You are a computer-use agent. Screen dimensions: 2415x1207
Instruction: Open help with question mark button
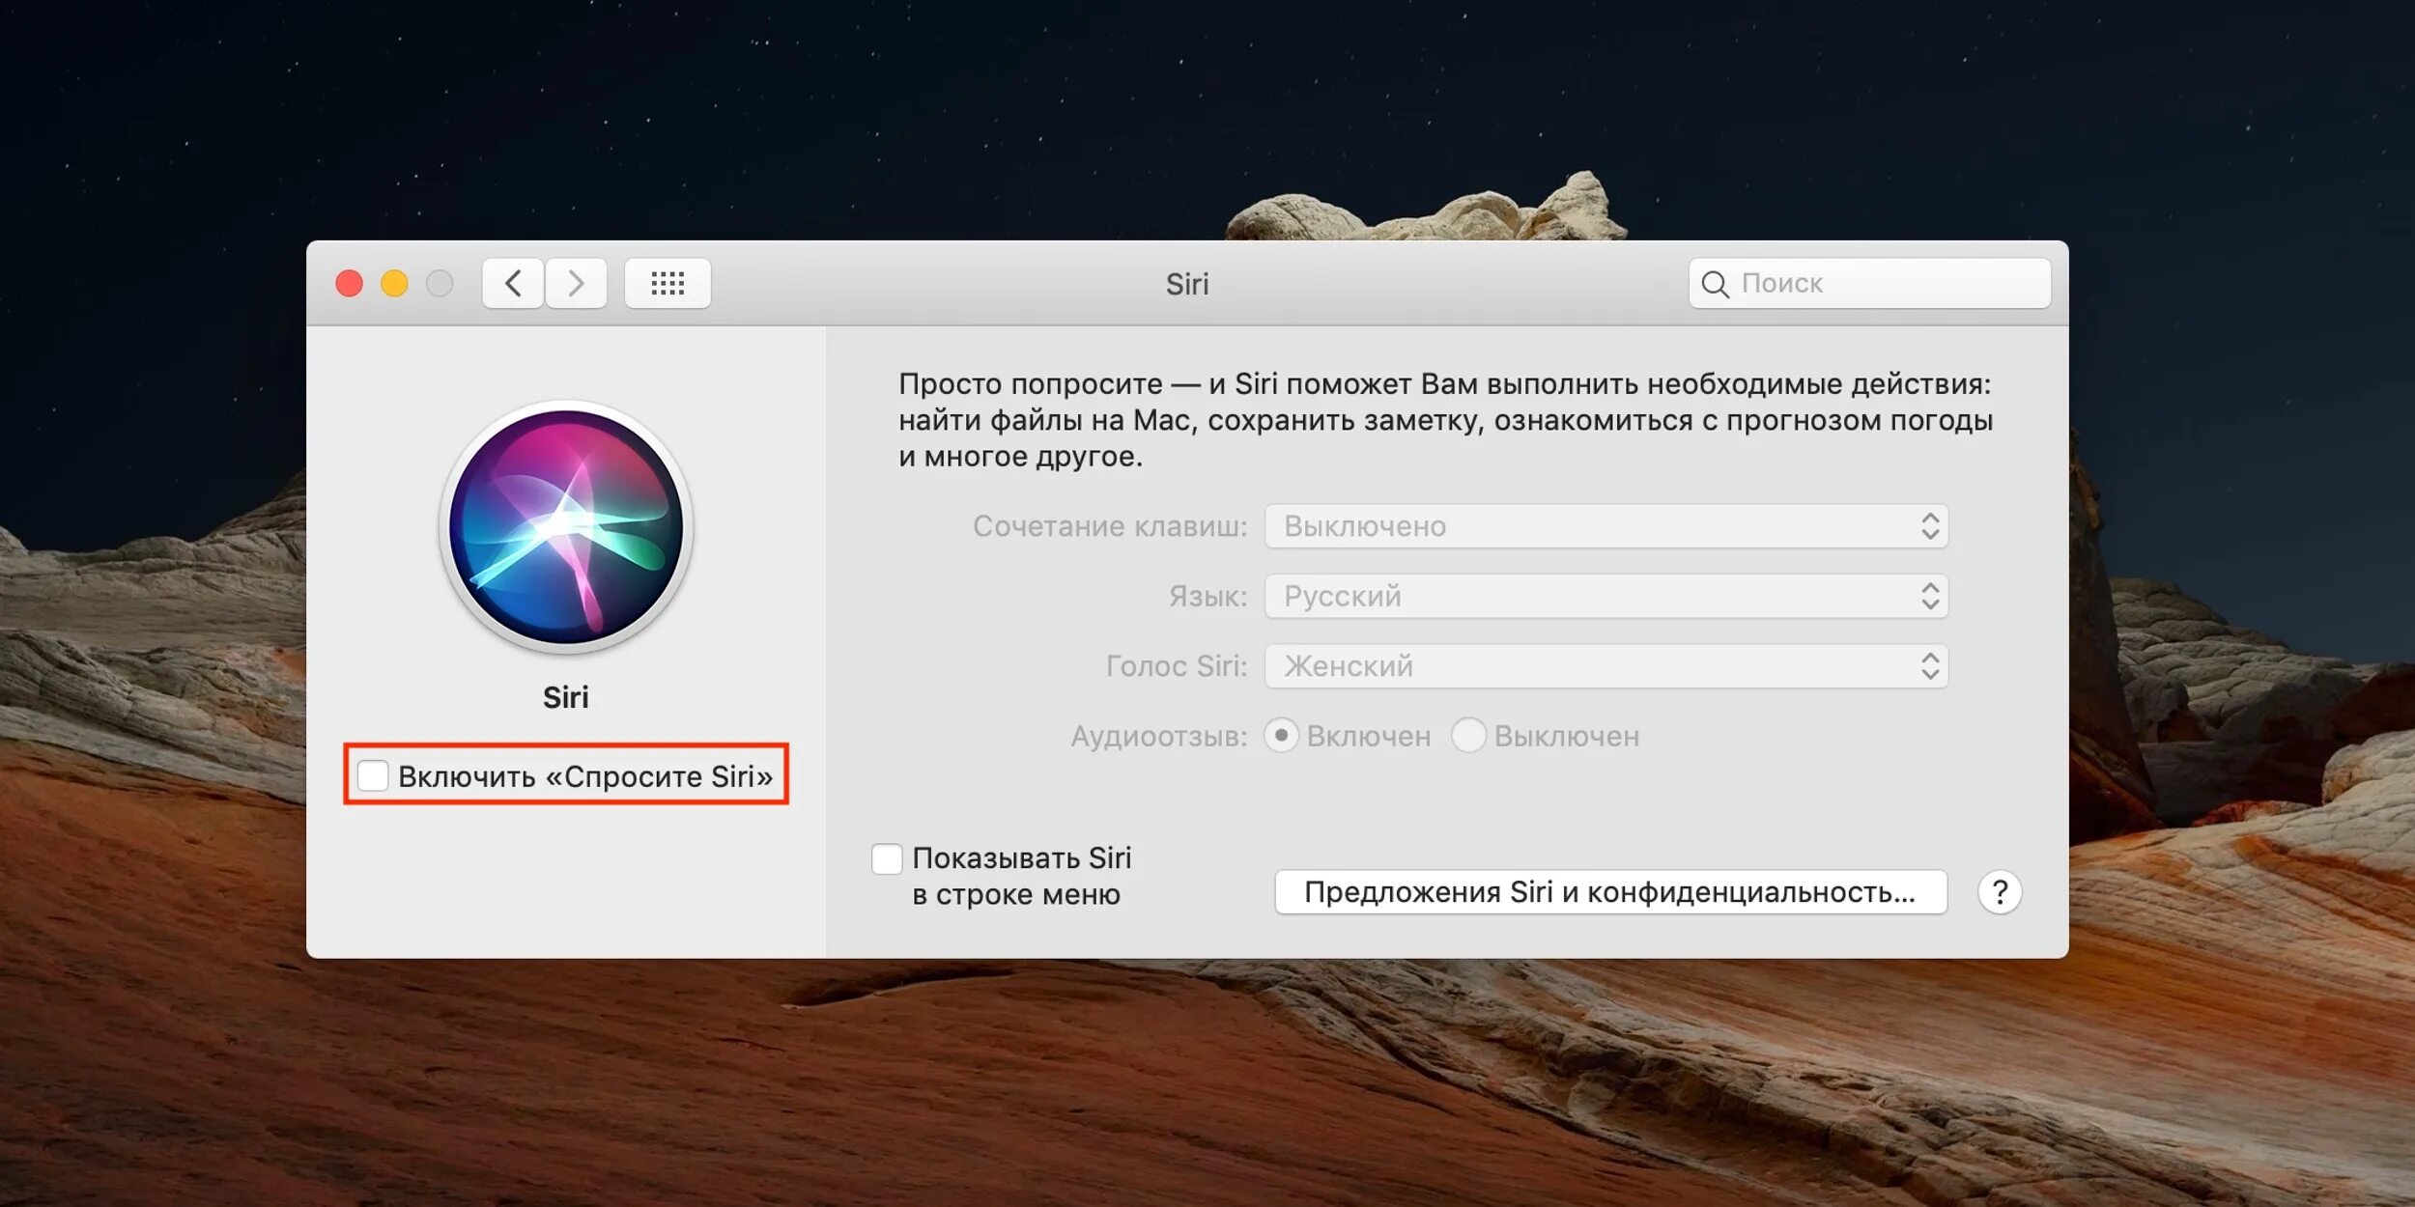click(x=2000, y=892)
